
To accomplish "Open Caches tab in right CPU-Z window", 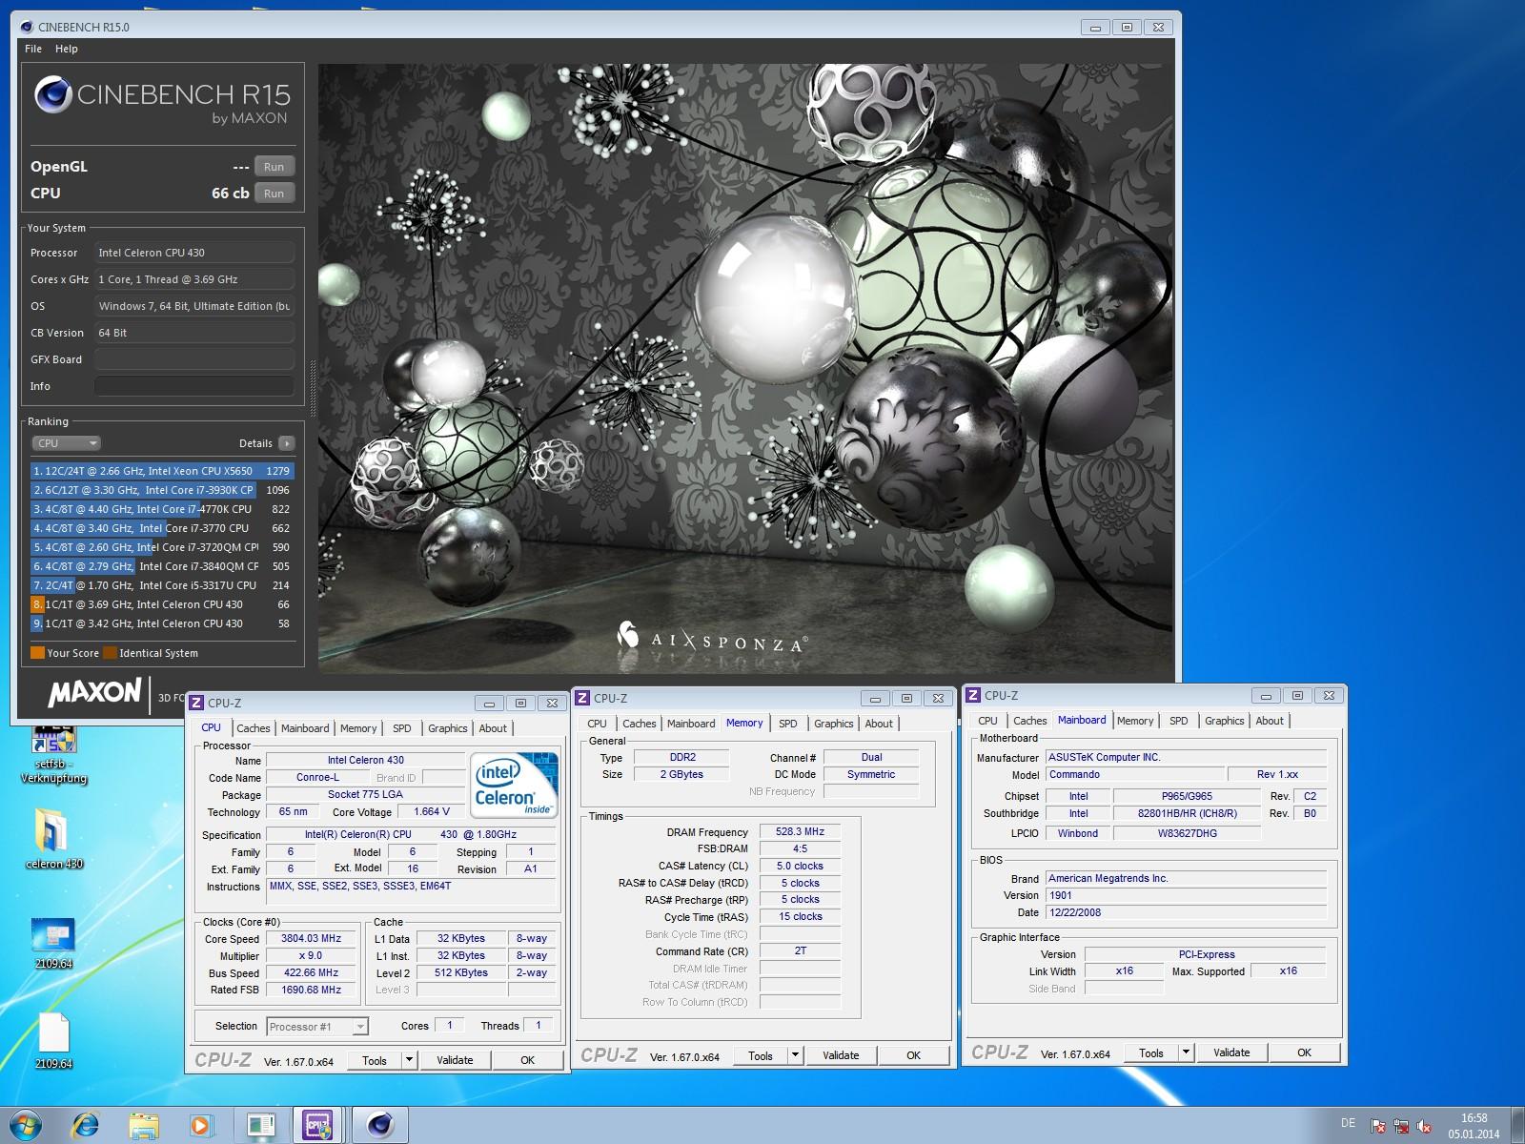I will coord(1029,721).
